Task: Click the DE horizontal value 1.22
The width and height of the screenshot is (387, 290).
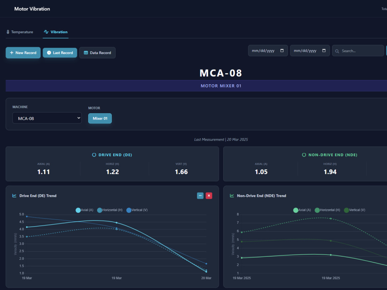Action: 113,172
